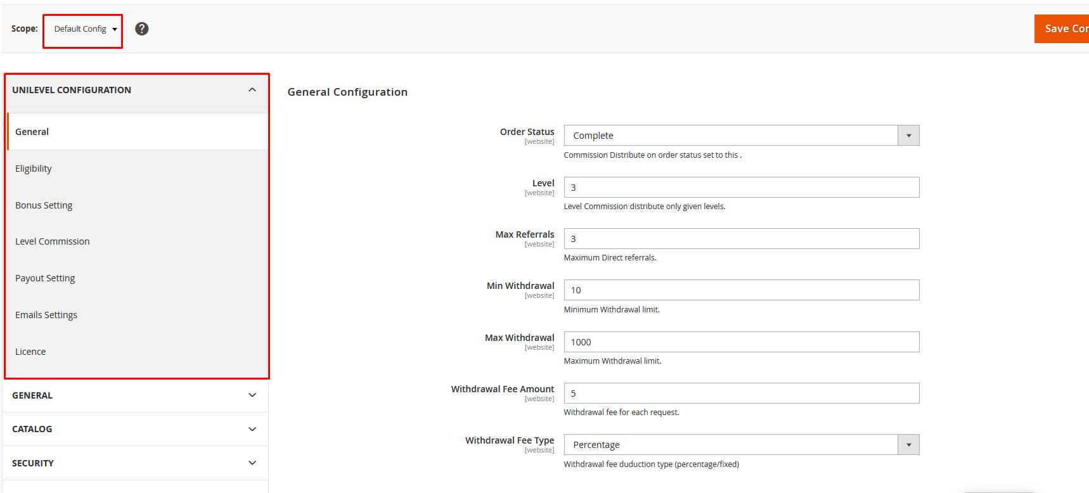Open the Order Status dropdown
1089x493 pixels.
[741, 136]
